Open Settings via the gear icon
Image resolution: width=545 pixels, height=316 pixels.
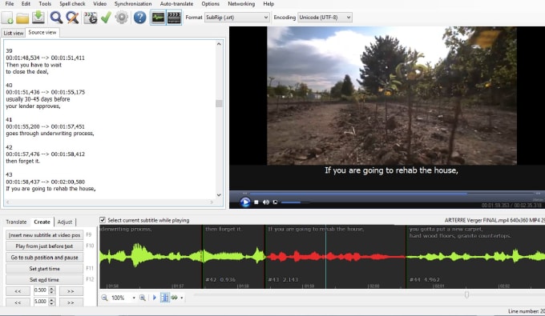[122, 18]
